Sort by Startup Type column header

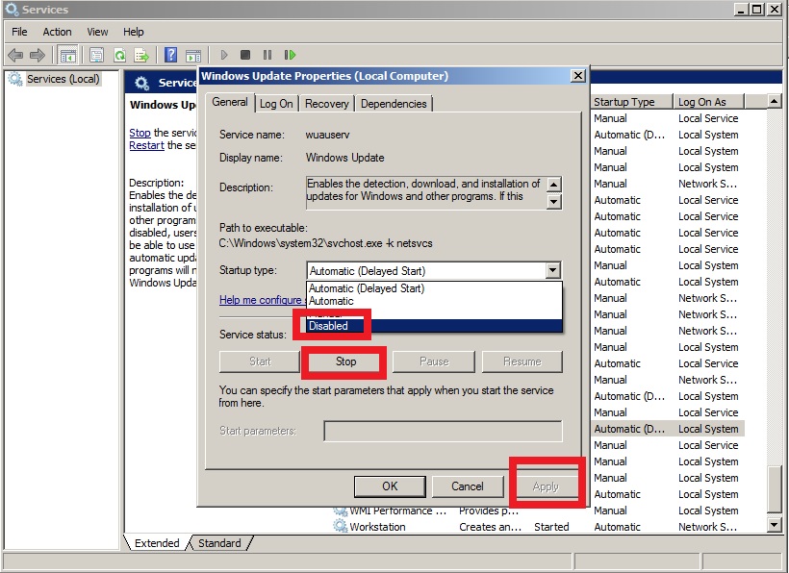(x=631, y=102)
